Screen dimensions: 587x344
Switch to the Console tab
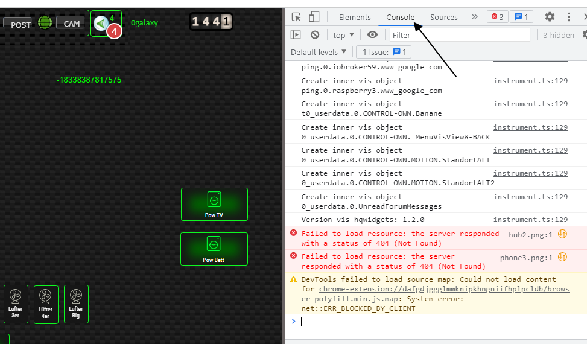[400, 18]
